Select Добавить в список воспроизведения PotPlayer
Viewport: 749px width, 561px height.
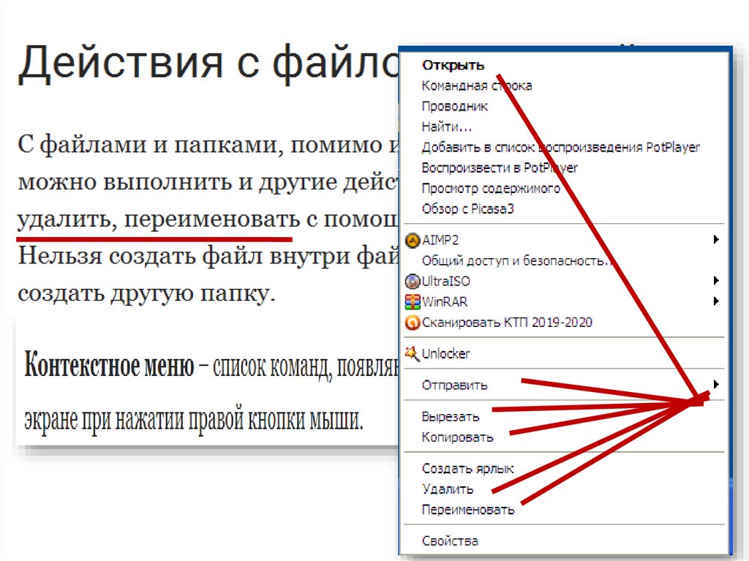[561, 147]
